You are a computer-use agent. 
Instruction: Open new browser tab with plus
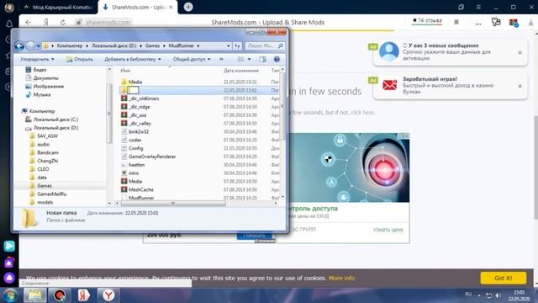(x=188, y=7)
